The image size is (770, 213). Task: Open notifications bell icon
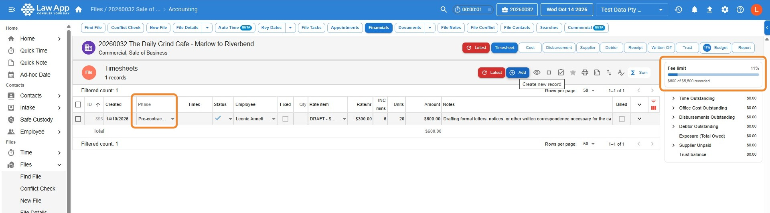click(x=694, y=9)
